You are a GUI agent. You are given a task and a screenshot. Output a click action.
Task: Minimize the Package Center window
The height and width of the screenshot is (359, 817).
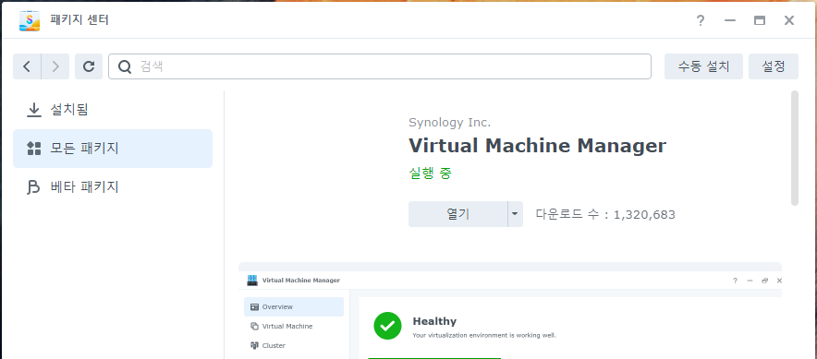[x=730, y=21]
